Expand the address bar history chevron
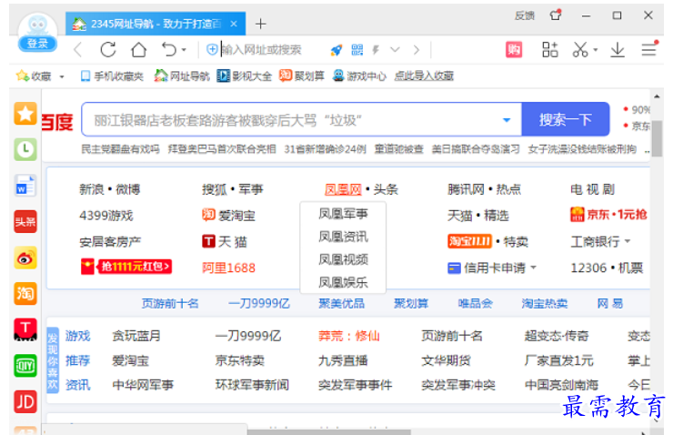The image size is (673, 435). [395, 50]
